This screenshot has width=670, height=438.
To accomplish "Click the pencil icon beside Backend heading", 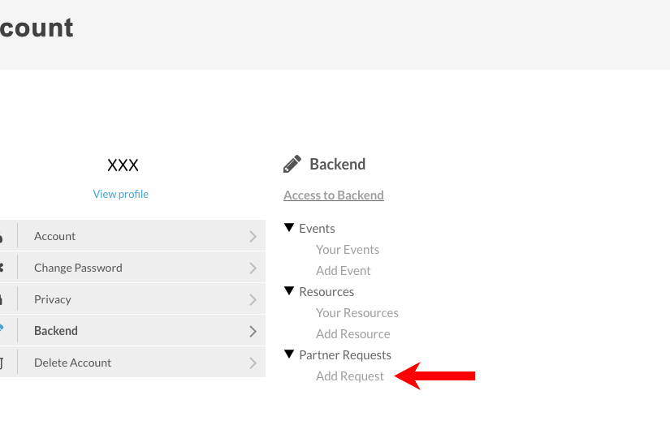I will [x=292, y=165].
